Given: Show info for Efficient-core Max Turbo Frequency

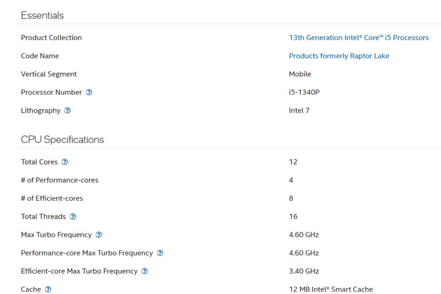Looking at the screenshot, I should tap(145, 271).
